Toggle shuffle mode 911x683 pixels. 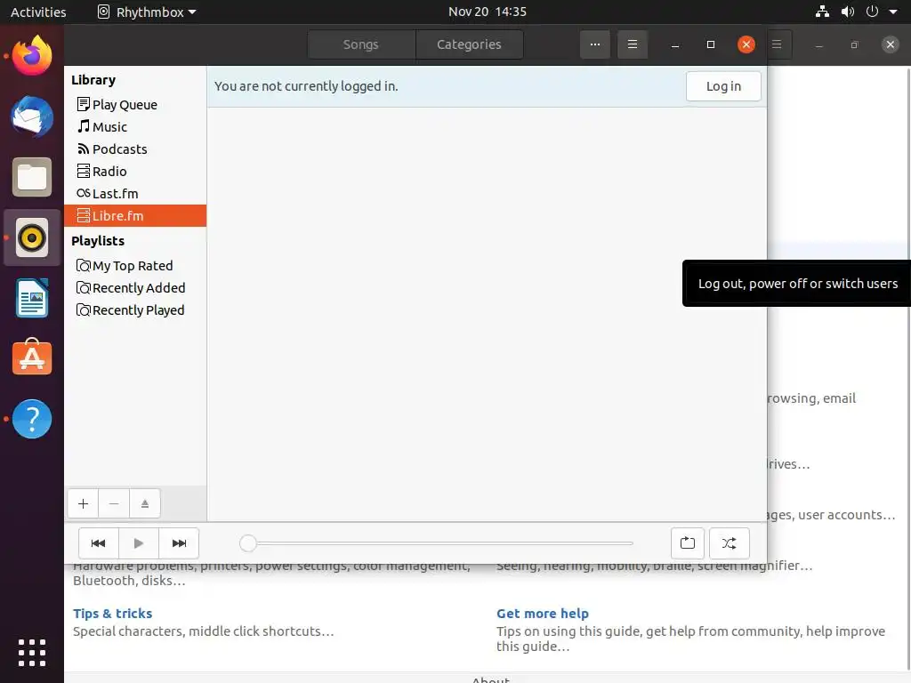(x=730, y=543)
